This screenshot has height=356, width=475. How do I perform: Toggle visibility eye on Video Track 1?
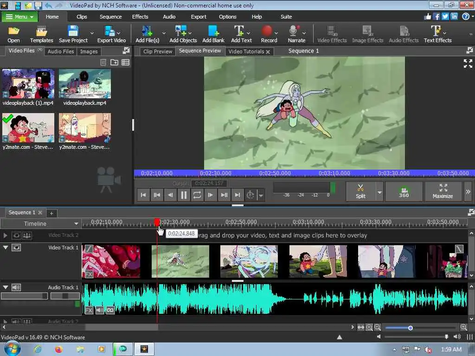point(16,248)
